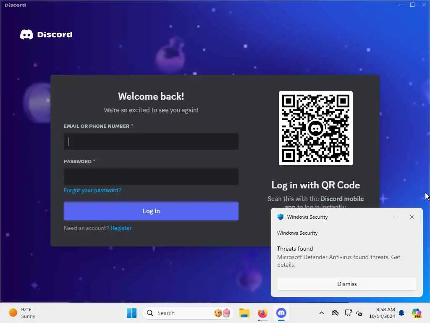This screenshot has width=430, height=323.
Task: Maximize the Discord window
Action: (412, 5)
